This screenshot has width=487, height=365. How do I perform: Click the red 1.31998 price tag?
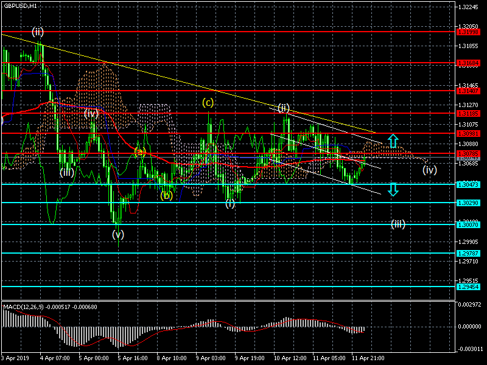click(469, 31)
